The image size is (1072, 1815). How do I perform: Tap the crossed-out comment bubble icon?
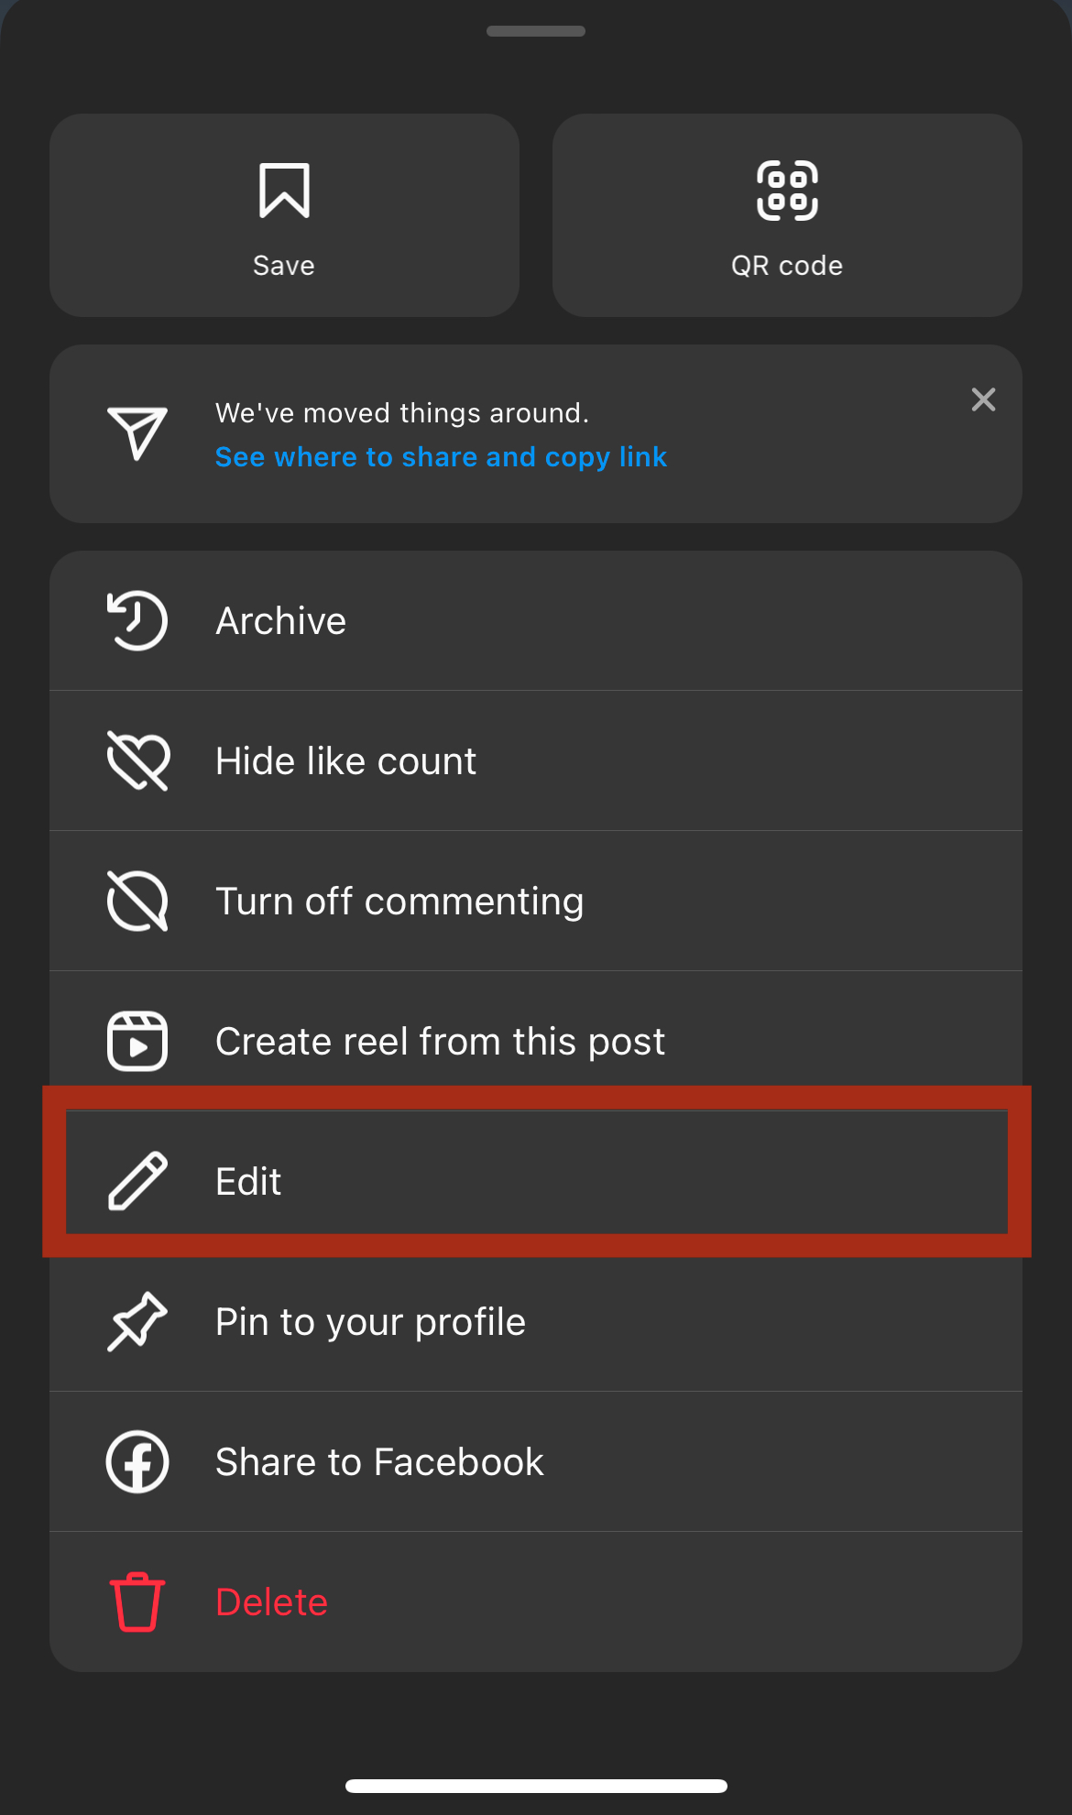pos(137,901)
